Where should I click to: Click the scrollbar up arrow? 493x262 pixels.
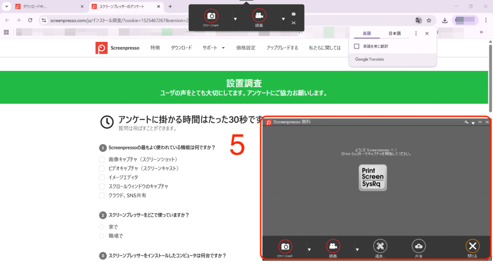(x=491, y=41)
